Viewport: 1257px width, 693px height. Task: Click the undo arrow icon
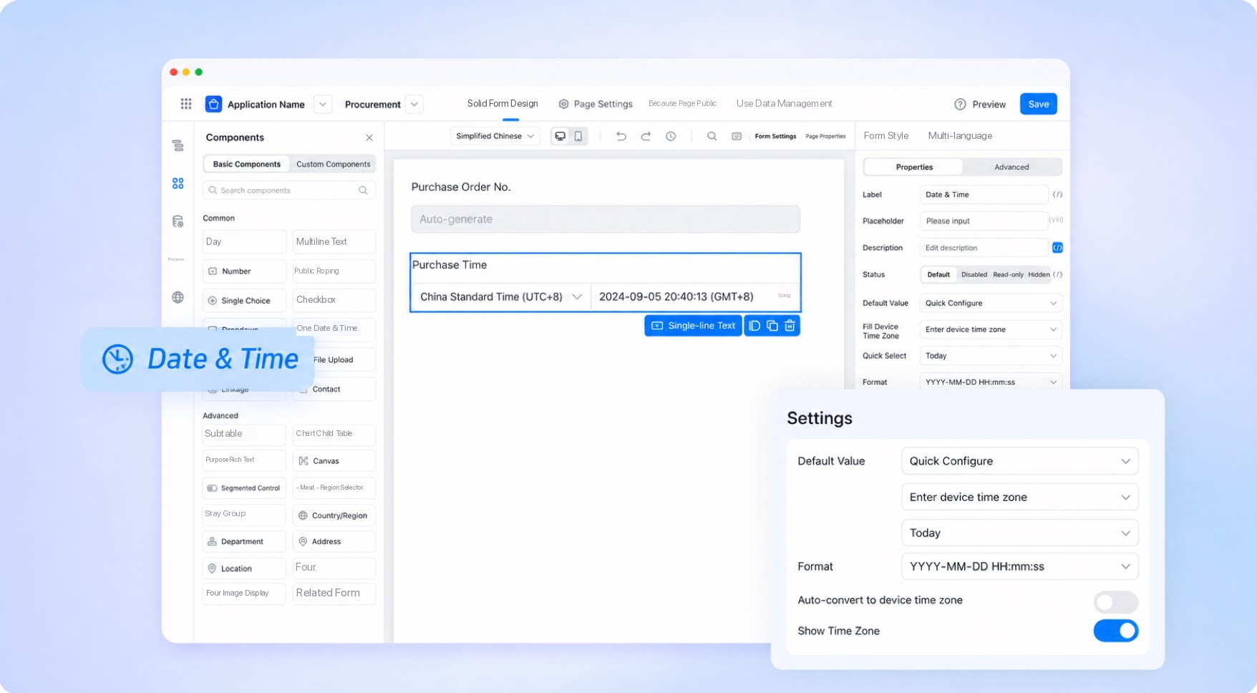pos(621,136)
